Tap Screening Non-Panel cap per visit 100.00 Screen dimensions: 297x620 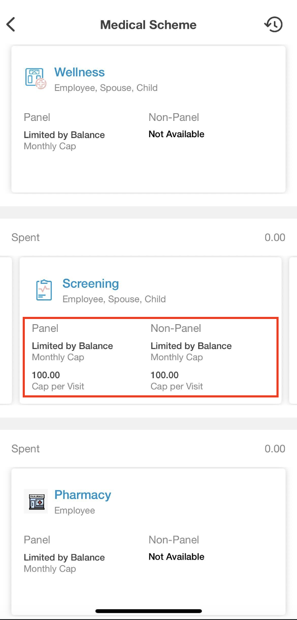point(164,375)
